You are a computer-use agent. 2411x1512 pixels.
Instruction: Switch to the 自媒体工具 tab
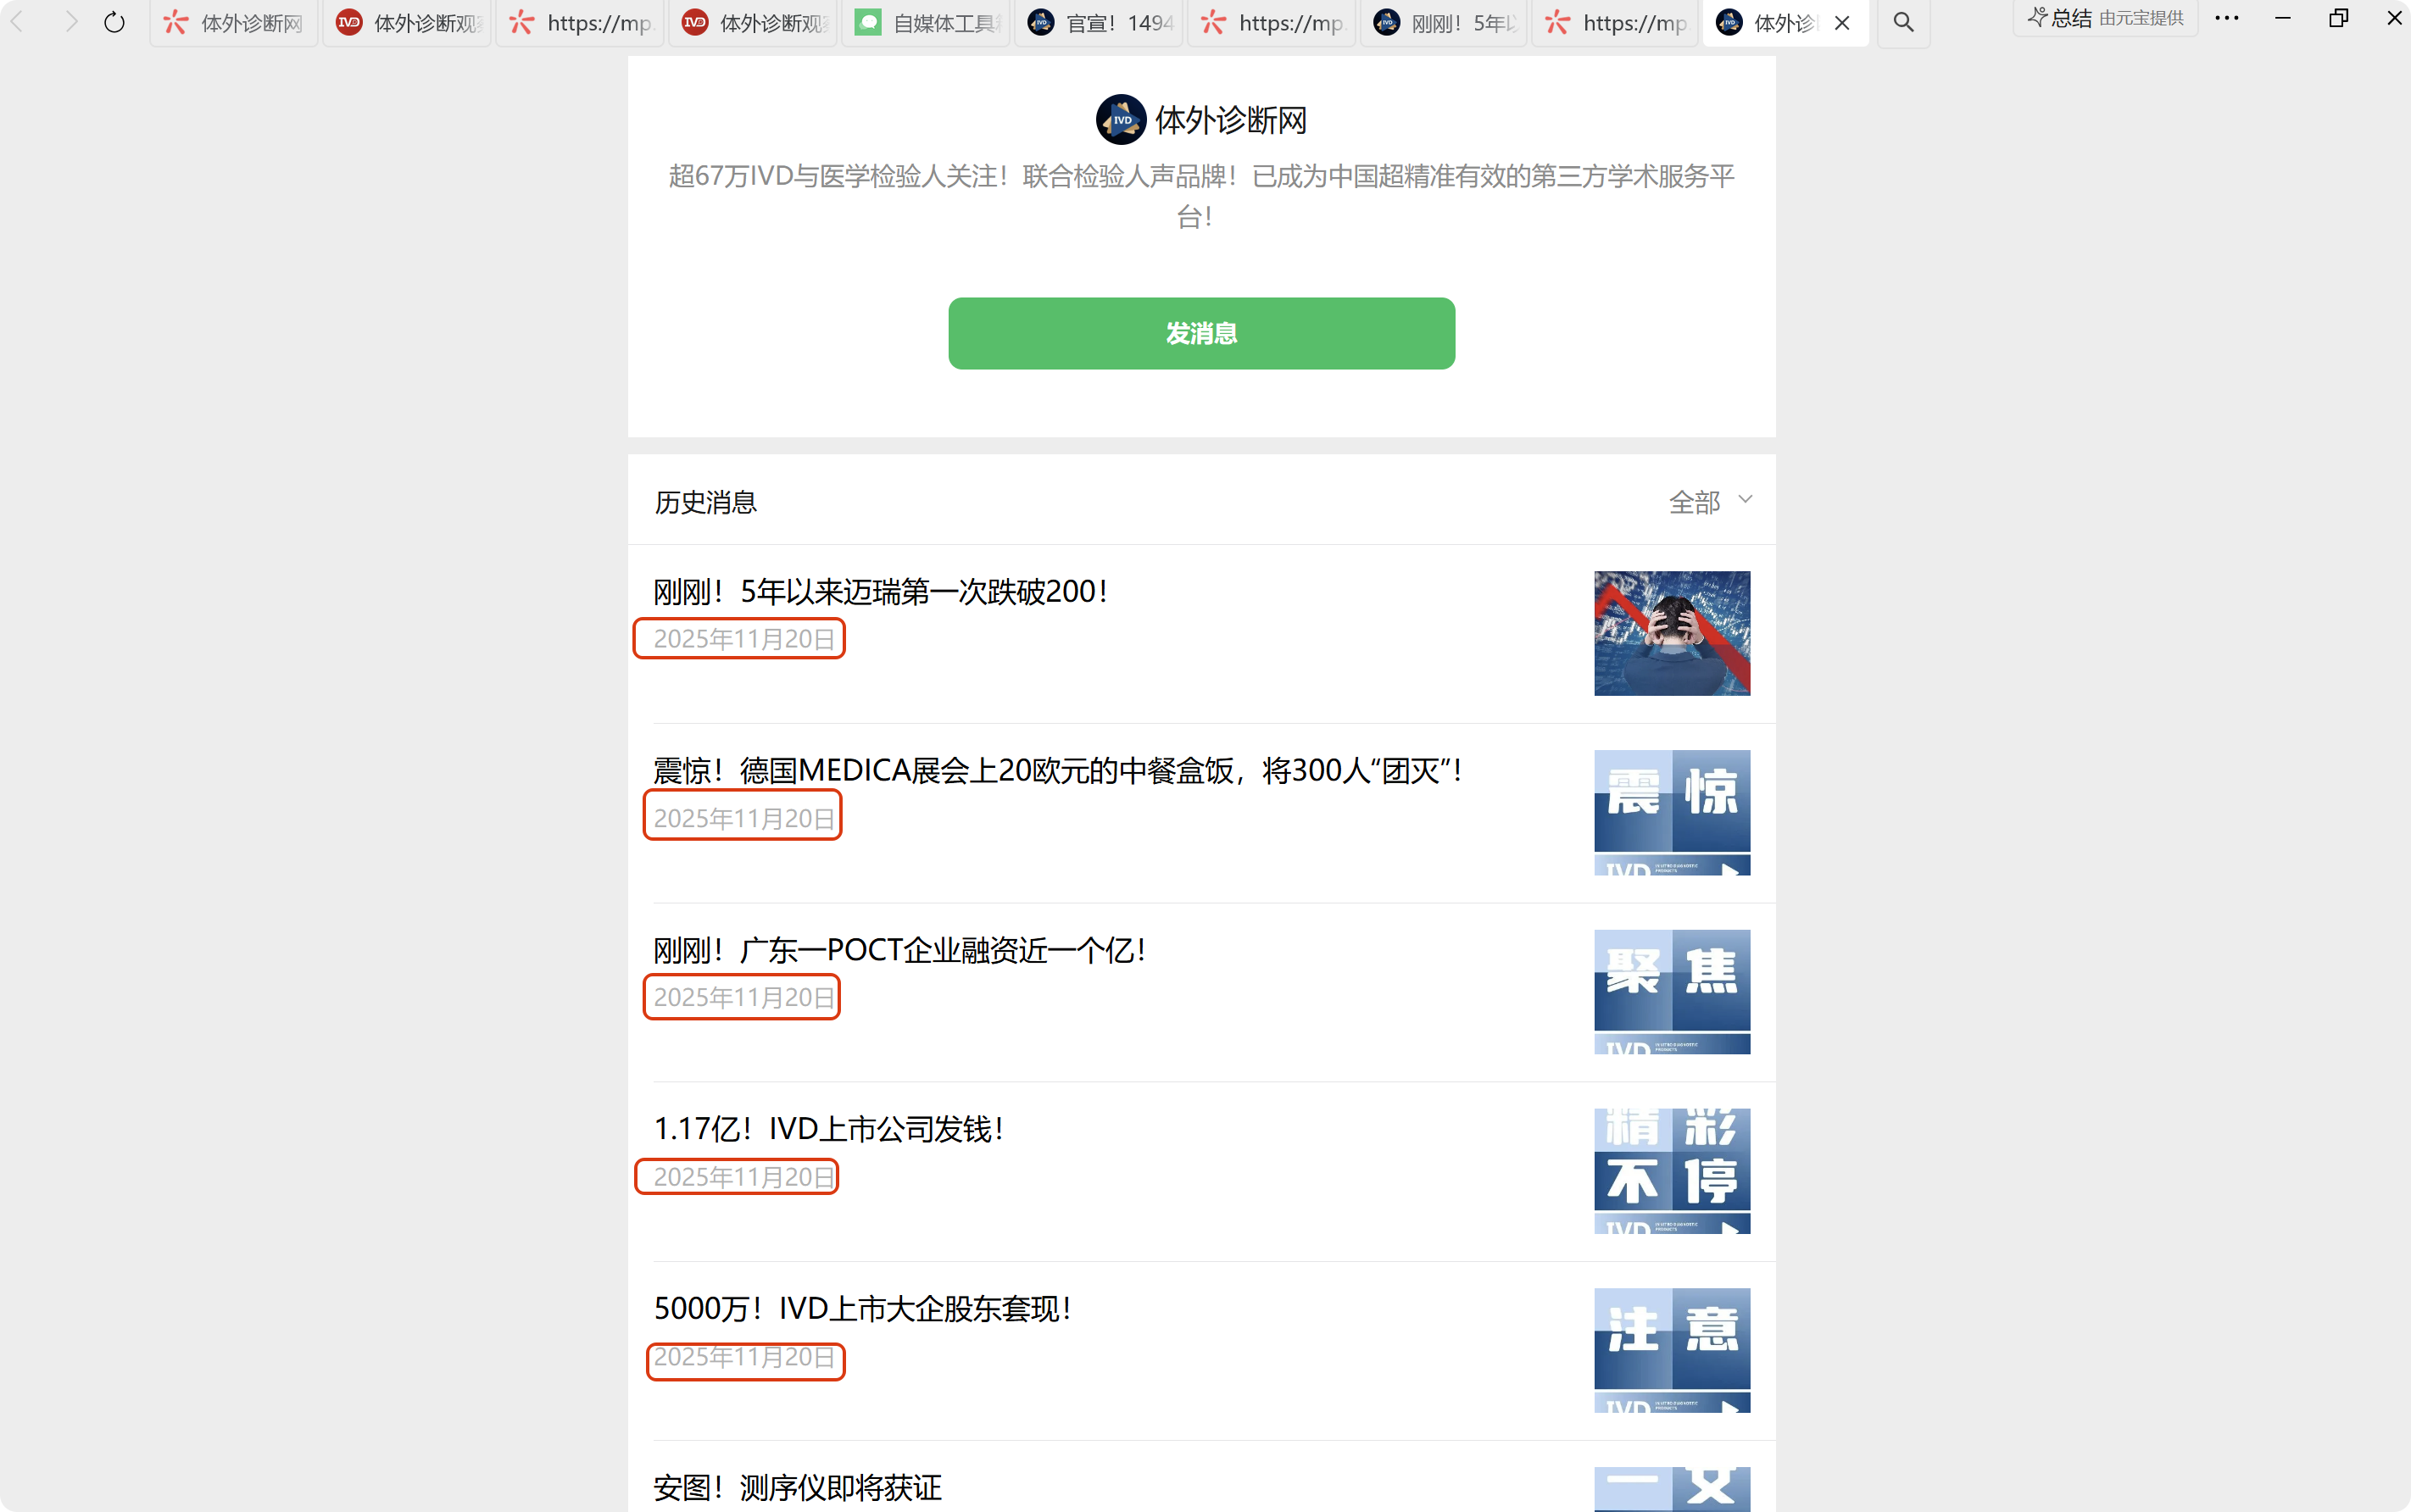926,23
